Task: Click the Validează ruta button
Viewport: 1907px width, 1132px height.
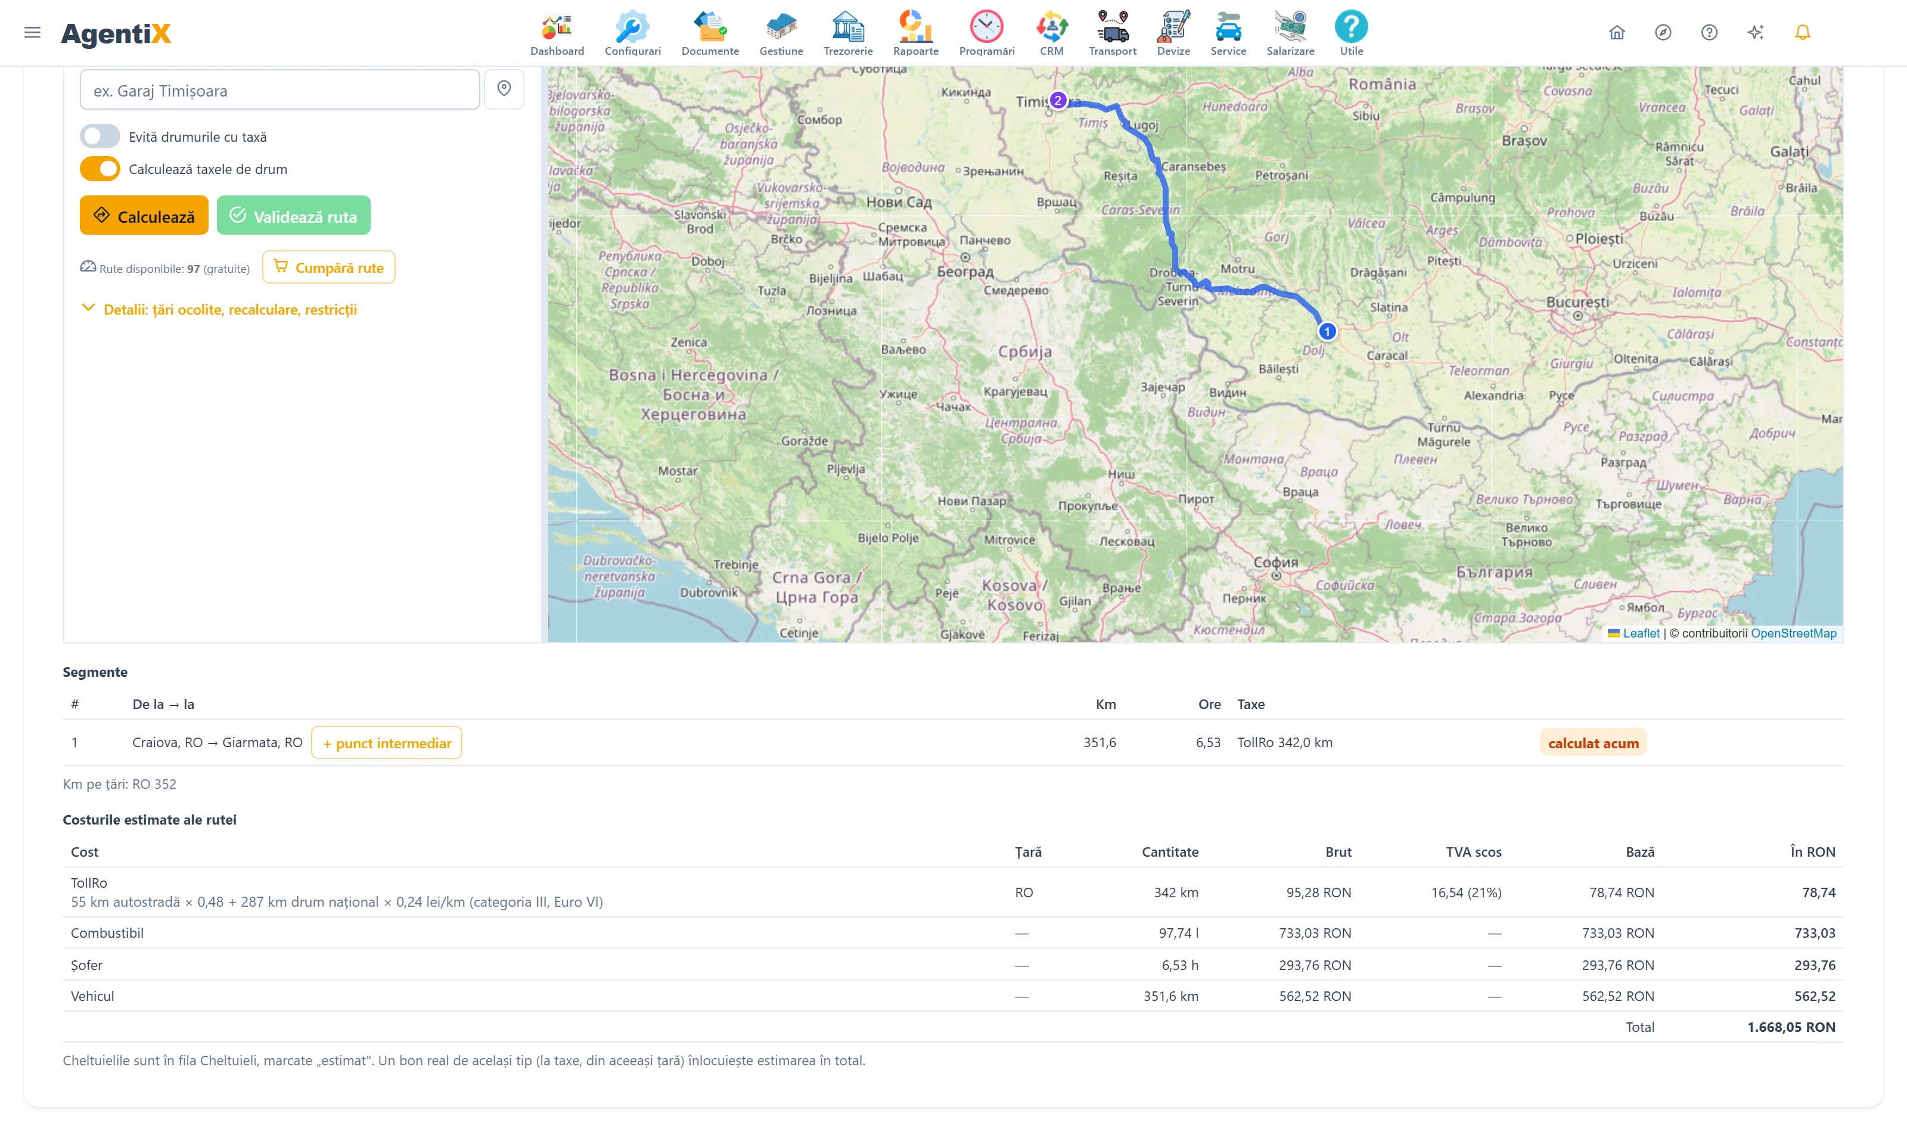Action: click(293, 216)
